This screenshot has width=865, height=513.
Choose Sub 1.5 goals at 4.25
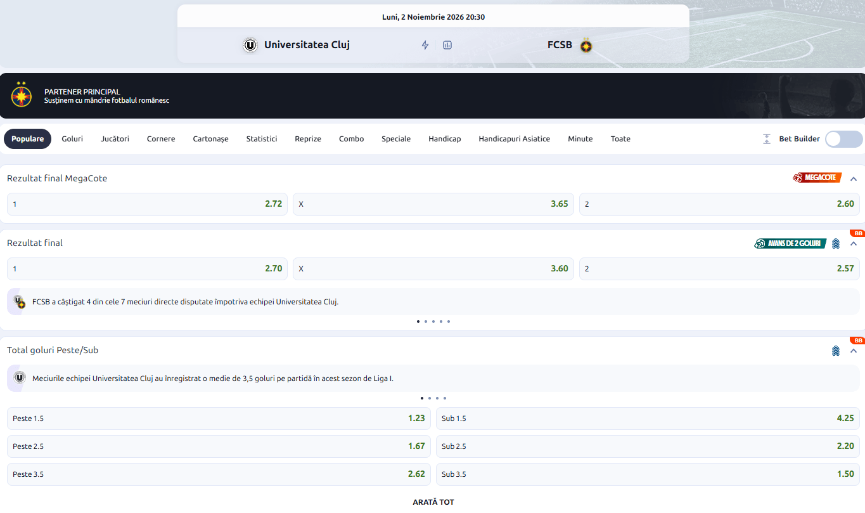point(648,419)
